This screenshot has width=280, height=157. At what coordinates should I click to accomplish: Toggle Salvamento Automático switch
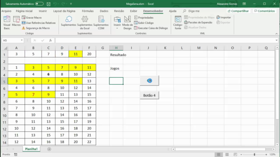click(39, 4)
